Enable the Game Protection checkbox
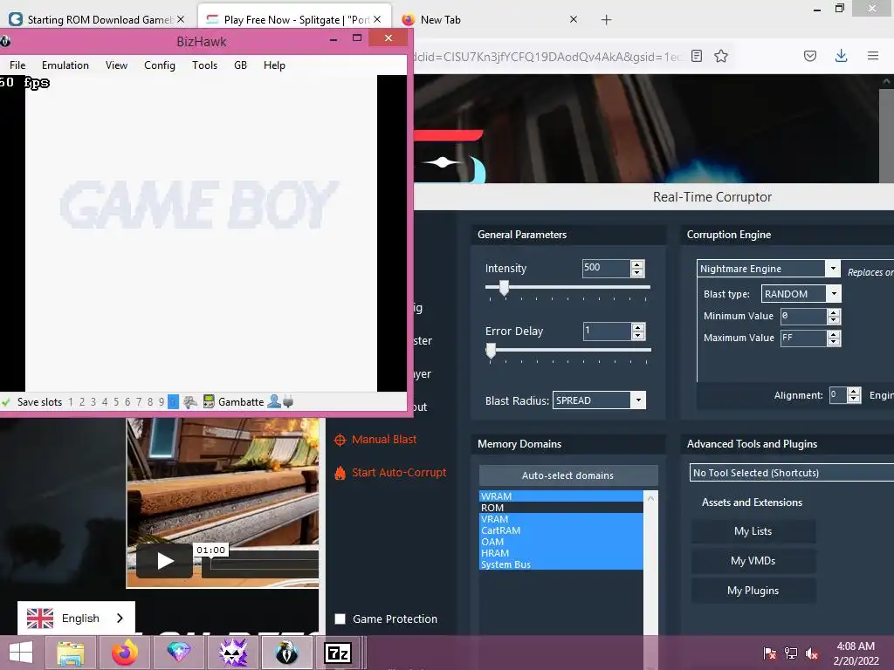This screenshot has width=894, height=670. 340,619
